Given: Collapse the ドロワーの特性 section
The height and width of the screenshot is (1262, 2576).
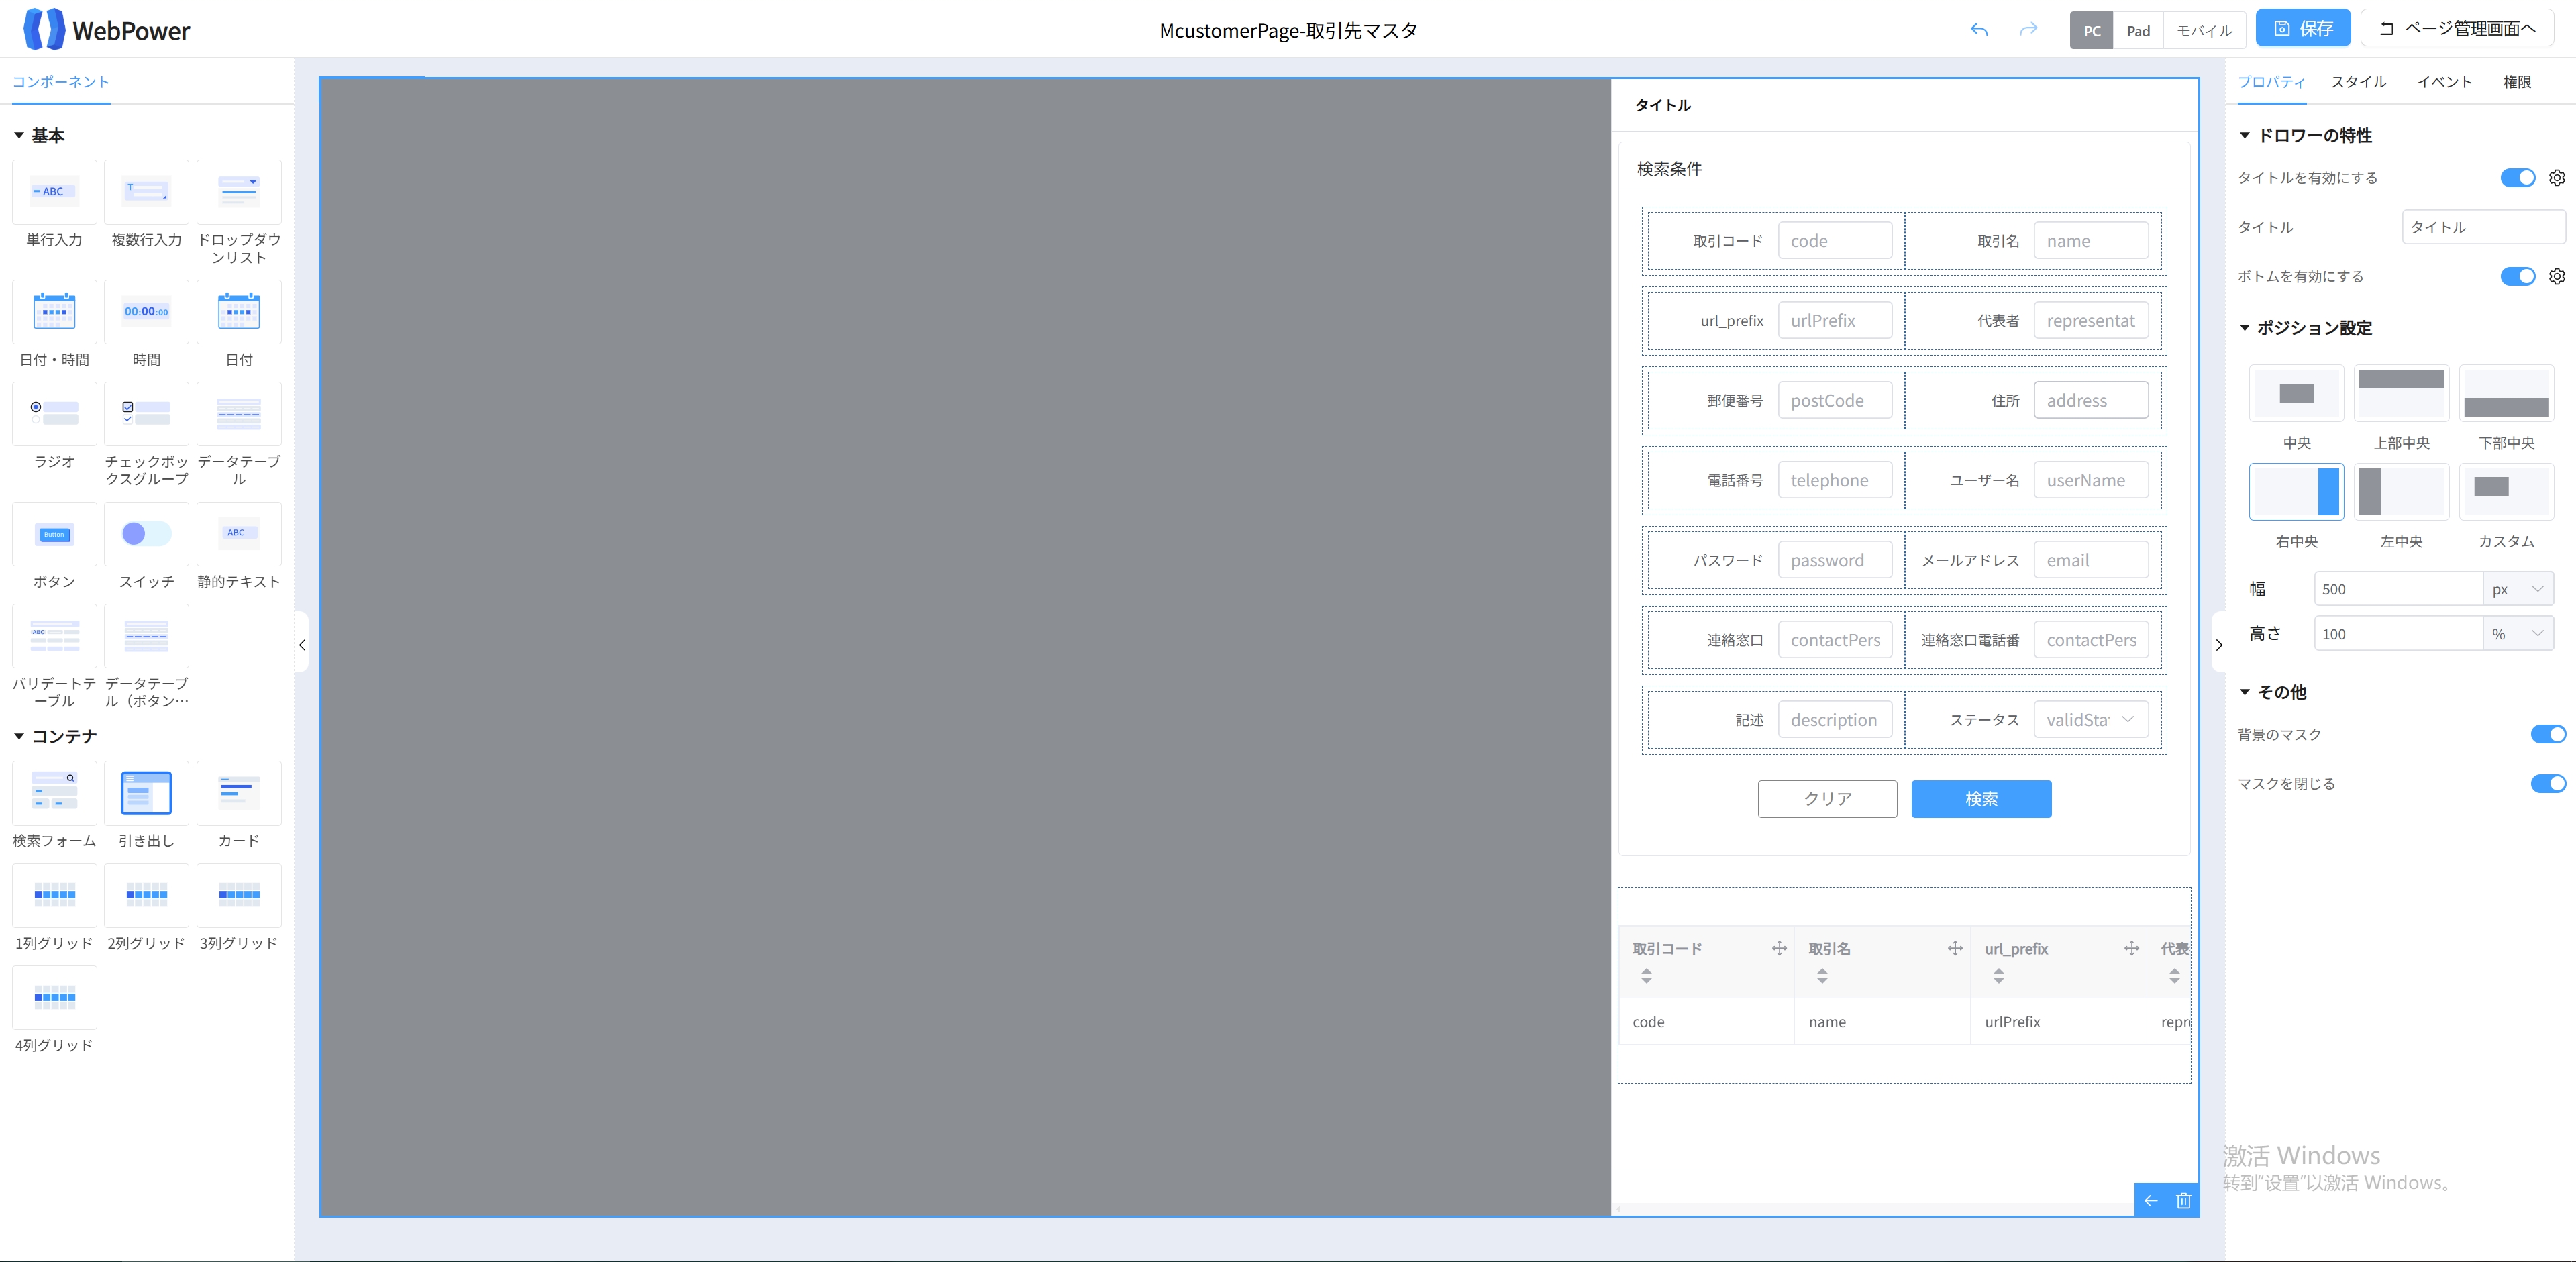Looking at the screenshot, I should (x=2244, y=136).
